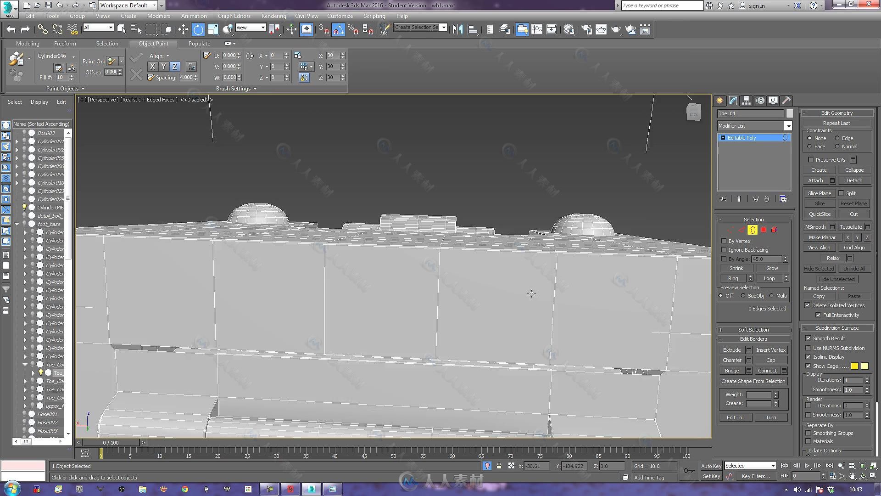Click the ViewCube in the viewport

click(693, 112)
